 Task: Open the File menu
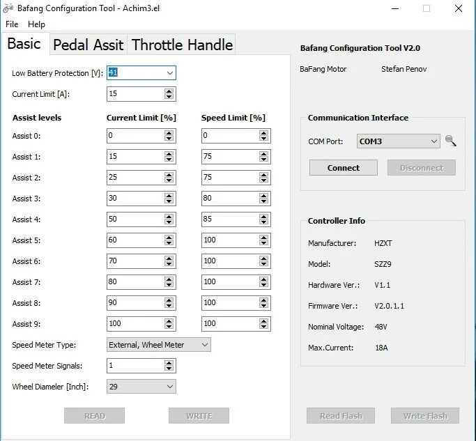(12, 24)
